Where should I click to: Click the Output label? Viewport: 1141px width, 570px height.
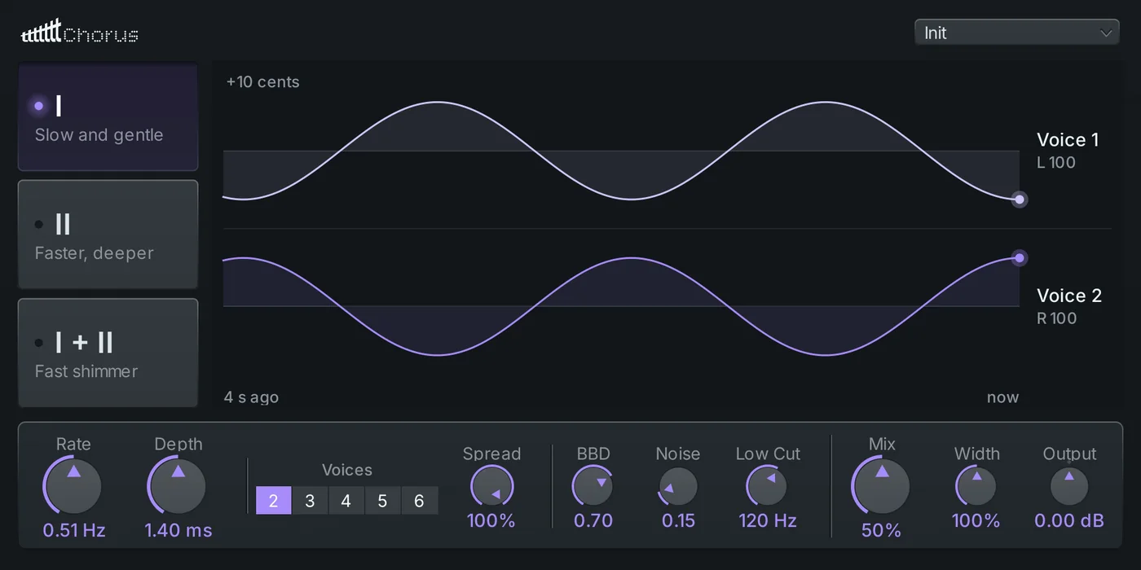[x=1070, y=454]
